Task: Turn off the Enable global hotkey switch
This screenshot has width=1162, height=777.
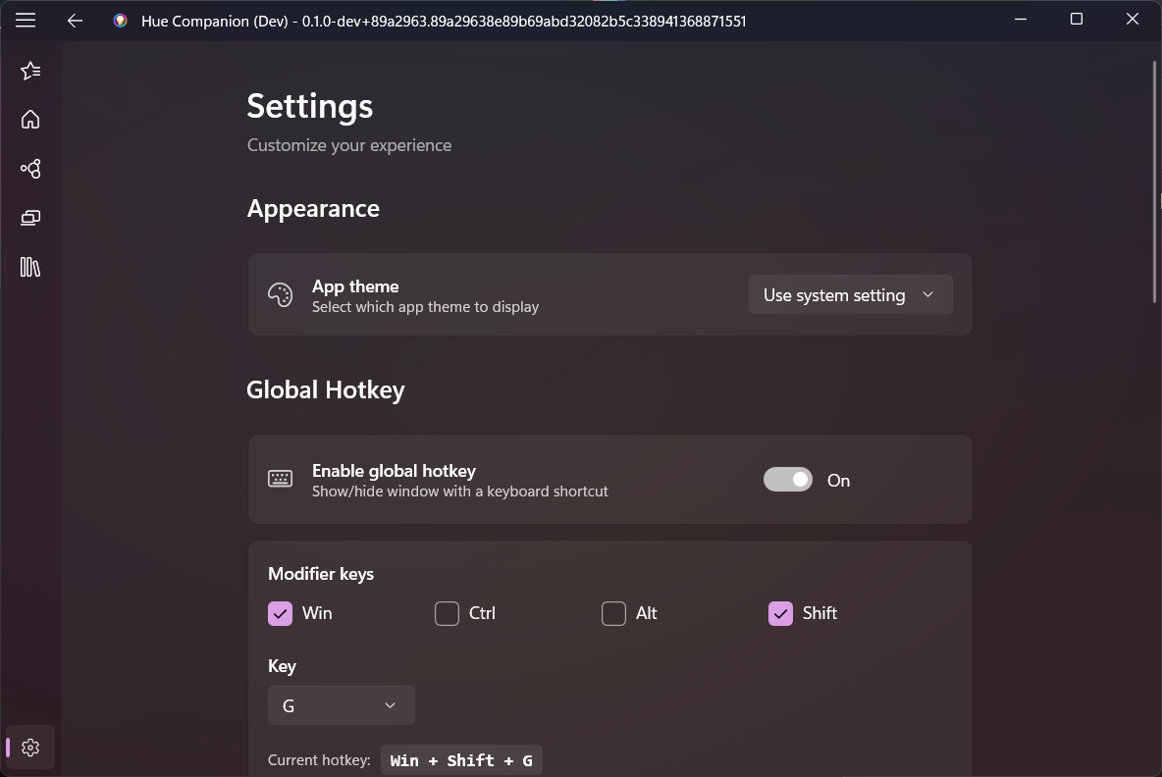Action: [788, 480]
